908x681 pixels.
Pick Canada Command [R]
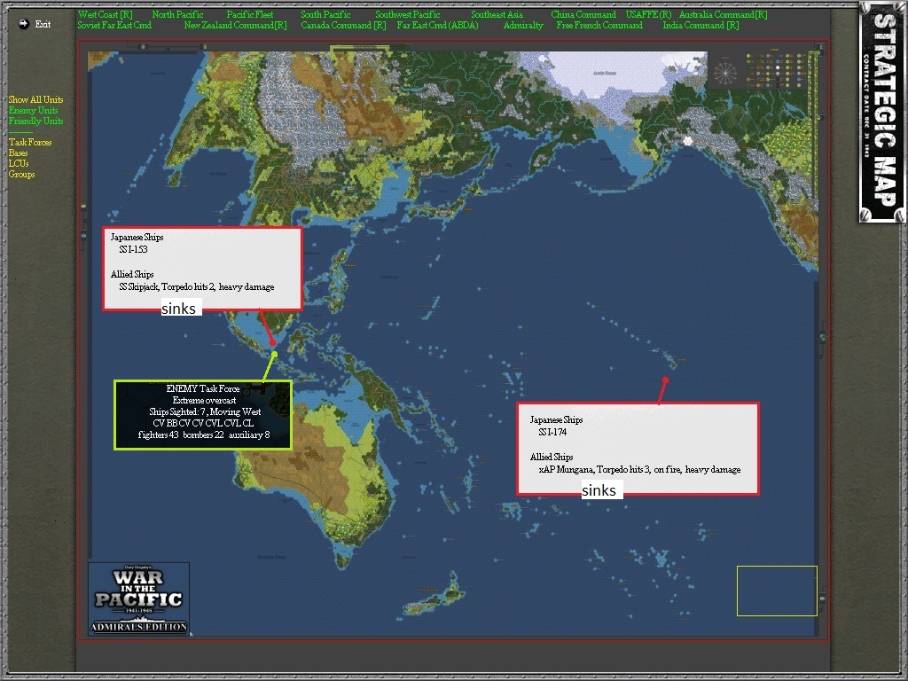[343, 26]
